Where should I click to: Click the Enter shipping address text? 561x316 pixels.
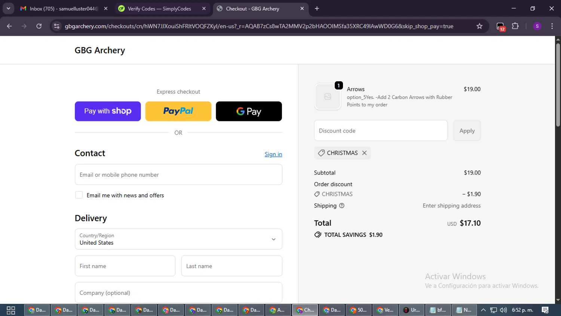pyautogui.click(x=452, y=206)
